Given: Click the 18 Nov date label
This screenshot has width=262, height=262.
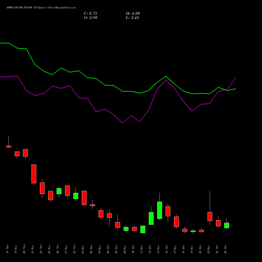Looking at the screenshot, I should 7,249.
